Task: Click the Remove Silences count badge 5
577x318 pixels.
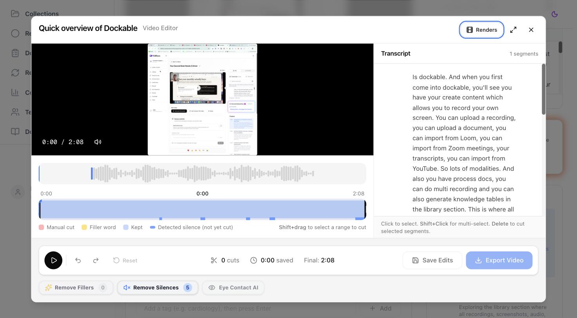Action: click(188, 287)
